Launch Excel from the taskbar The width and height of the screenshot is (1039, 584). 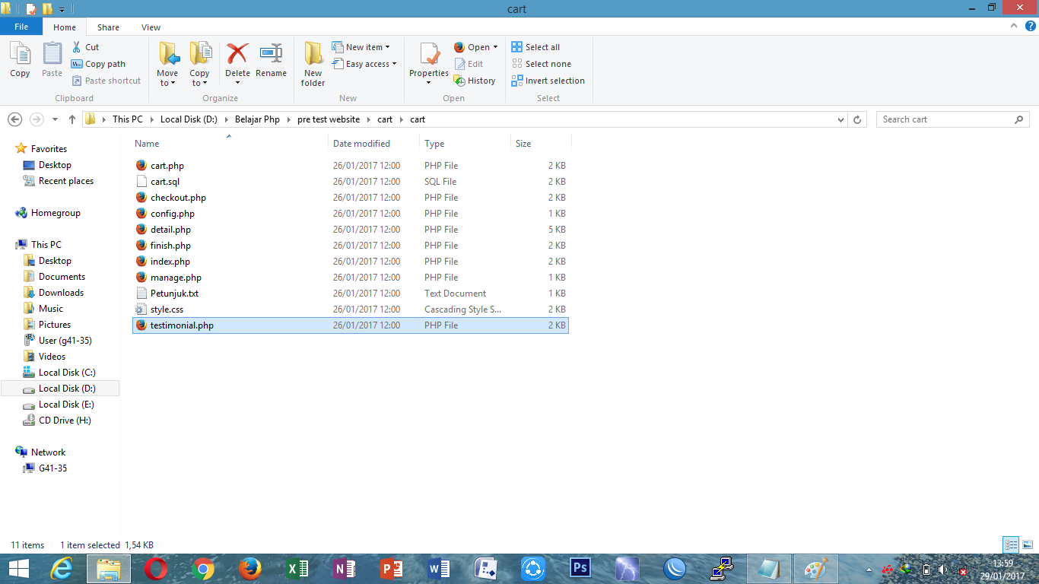297,568
